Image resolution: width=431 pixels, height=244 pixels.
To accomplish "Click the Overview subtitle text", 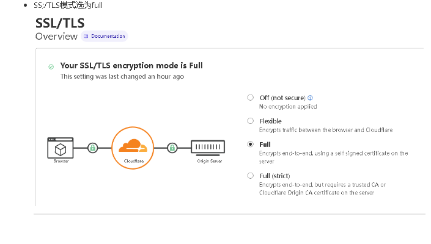I will coord(56,37).
